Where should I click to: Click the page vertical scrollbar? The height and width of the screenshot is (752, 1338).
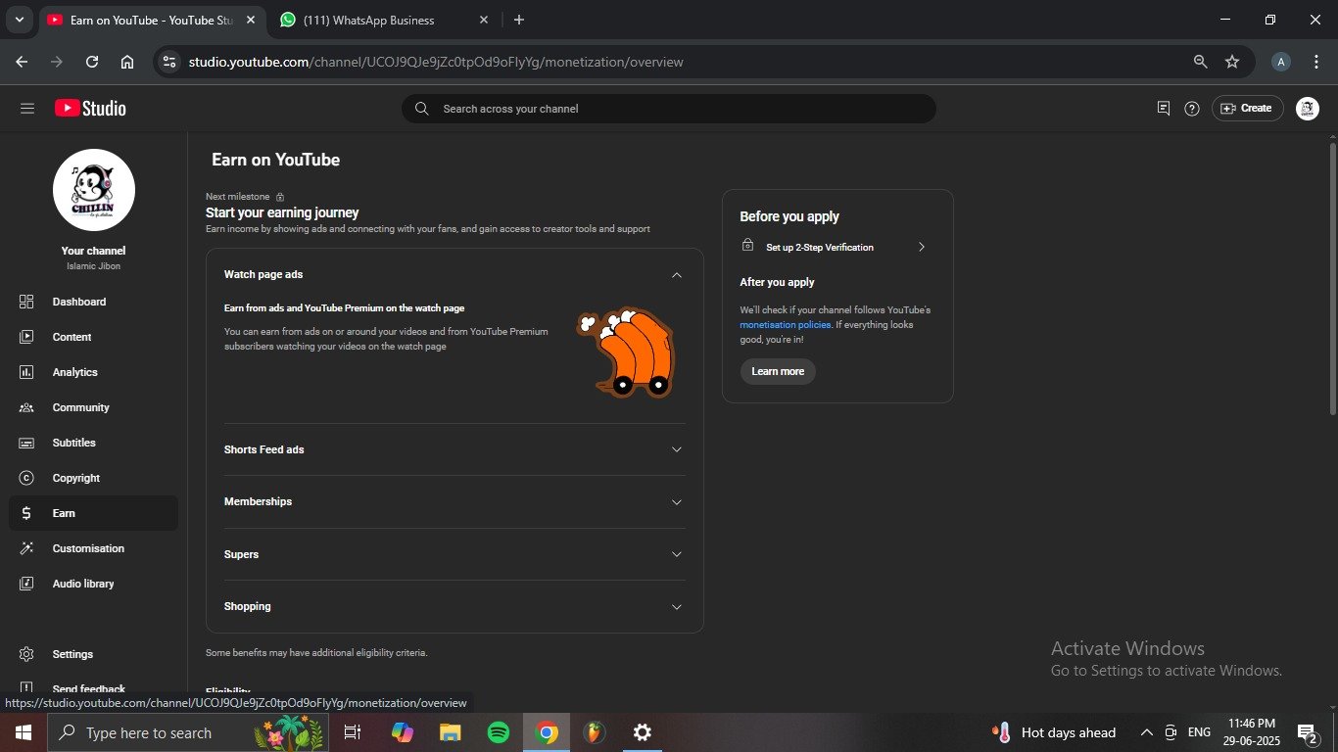click(1332, 278)
